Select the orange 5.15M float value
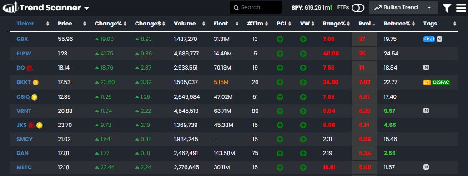The height and width of the screenshot is (176, 468). coord(221,82)
